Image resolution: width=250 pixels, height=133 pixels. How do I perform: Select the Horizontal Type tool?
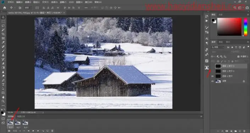[3, 85]
